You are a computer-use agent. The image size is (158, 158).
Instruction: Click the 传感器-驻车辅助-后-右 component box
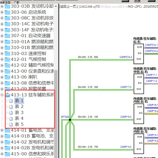pyautogui.click(x=139, y=54)
